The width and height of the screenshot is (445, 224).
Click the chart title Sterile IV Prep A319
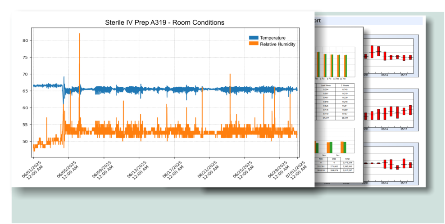click(x=164, y=22)
